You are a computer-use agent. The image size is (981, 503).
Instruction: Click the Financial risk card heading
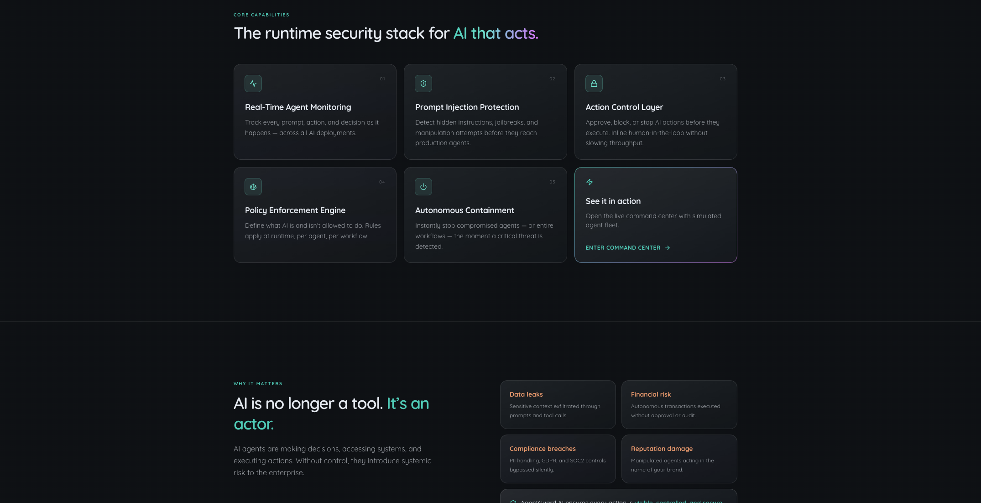[651, 394]
